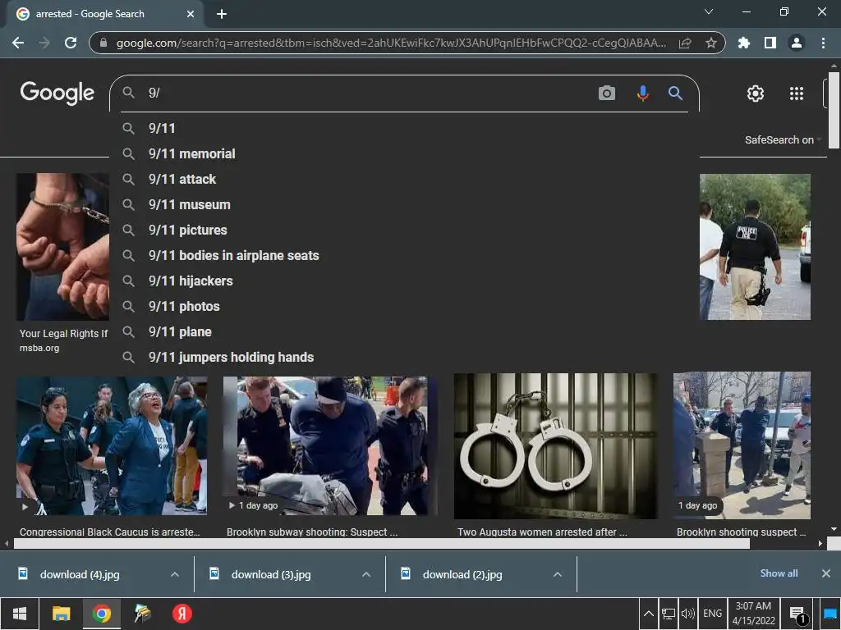Open download (3).jpg file
This screenshot has width=841, height=630.
point(271,574)
